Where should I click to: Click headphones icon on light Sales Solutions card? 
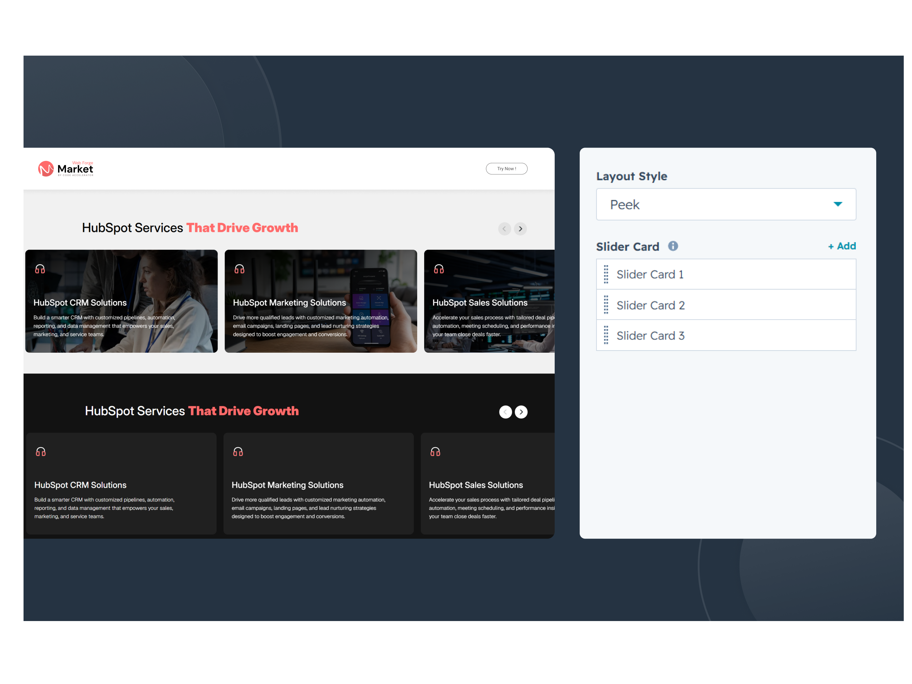(439, 269)
